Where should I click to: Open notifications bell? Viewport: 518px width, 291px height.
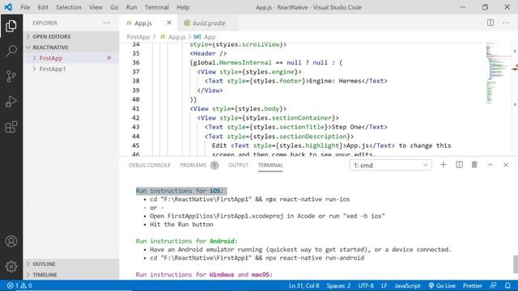507,285
